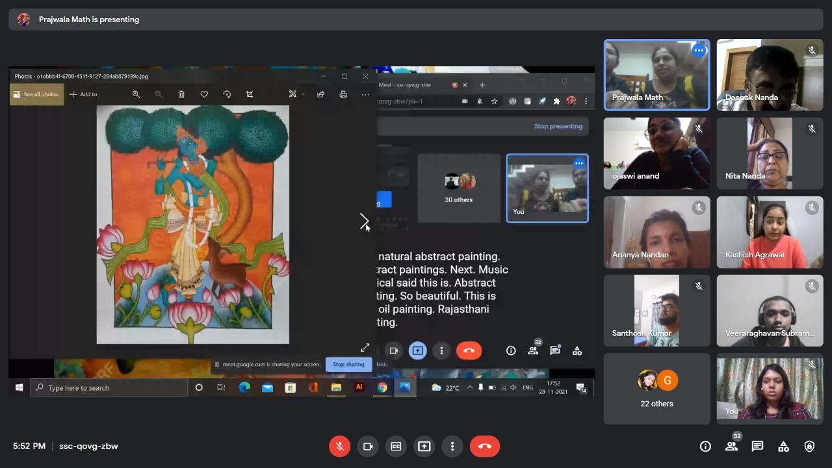The width and height of the screenshot is (832, 468).
Task: Share the photo using share icon
Action: click(320, 94)
